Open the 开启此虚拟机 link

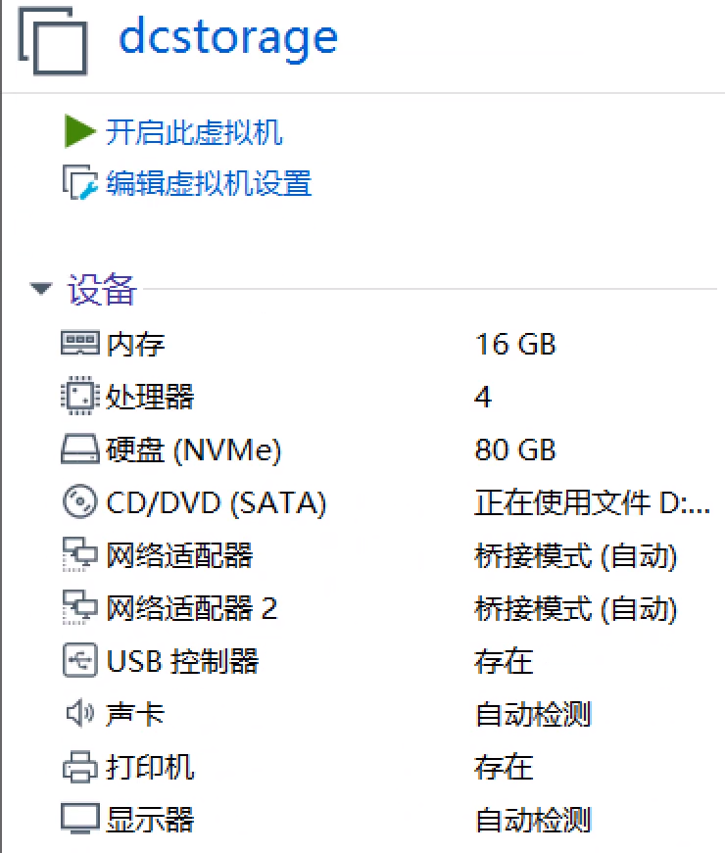[x=194, y=132]
